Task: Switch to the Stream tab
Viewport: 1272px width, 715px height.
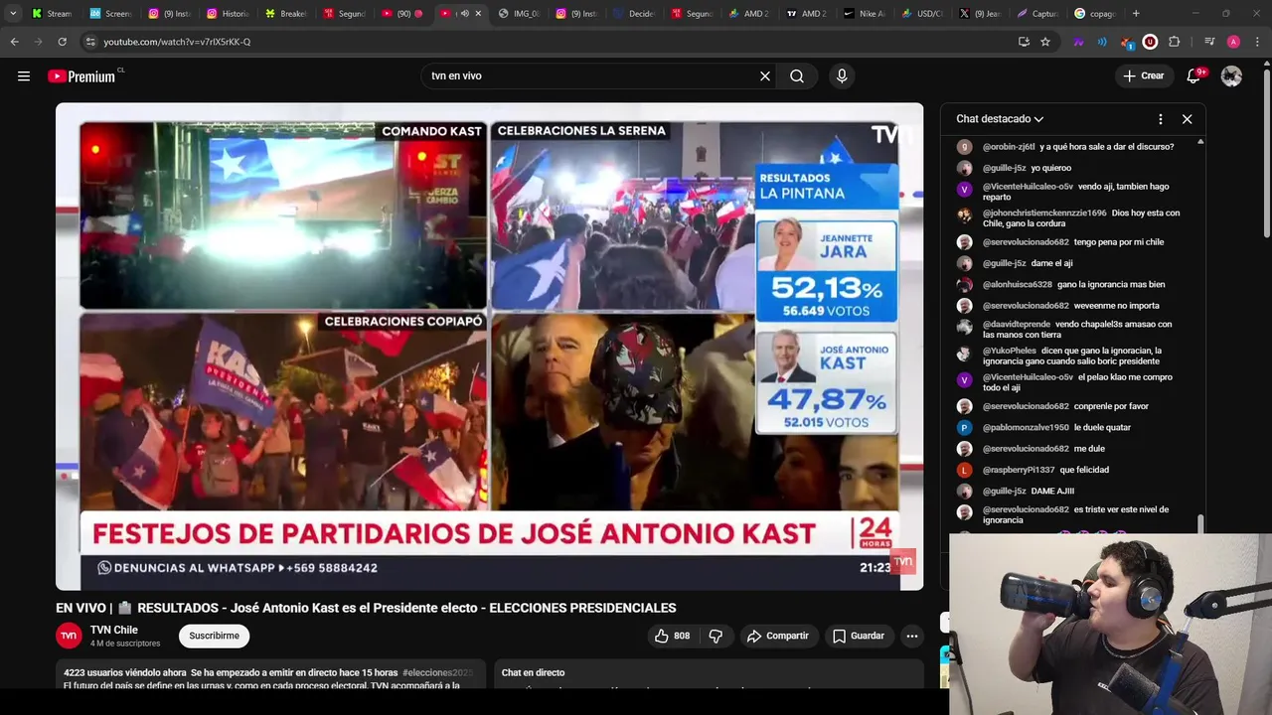Action: pos(52,14)
